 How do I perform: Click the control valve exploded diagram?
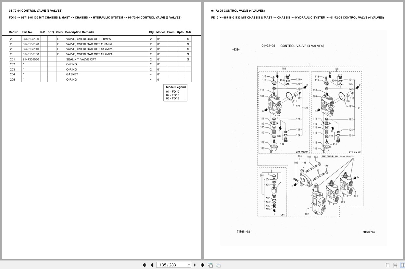click(x=304, y=138)
